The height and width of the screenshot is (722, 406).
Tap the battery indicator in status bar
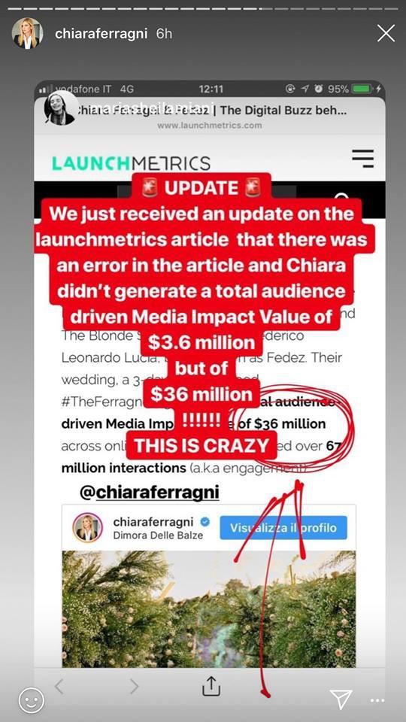[362, 89]
